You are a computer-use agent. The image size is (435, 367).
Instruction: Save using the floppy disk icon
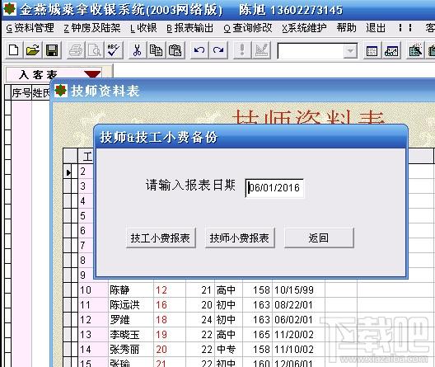[x=52, y=50]
